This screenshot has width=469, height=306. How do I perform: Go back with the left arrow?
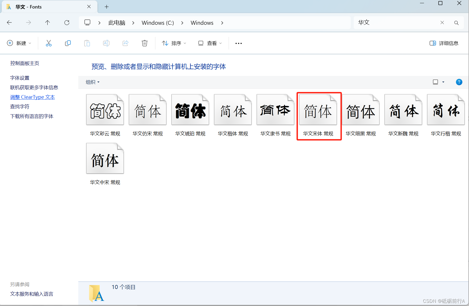click(9, 23)
